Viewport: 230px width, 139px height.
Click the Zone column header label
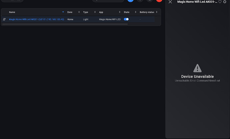[70, 12]
